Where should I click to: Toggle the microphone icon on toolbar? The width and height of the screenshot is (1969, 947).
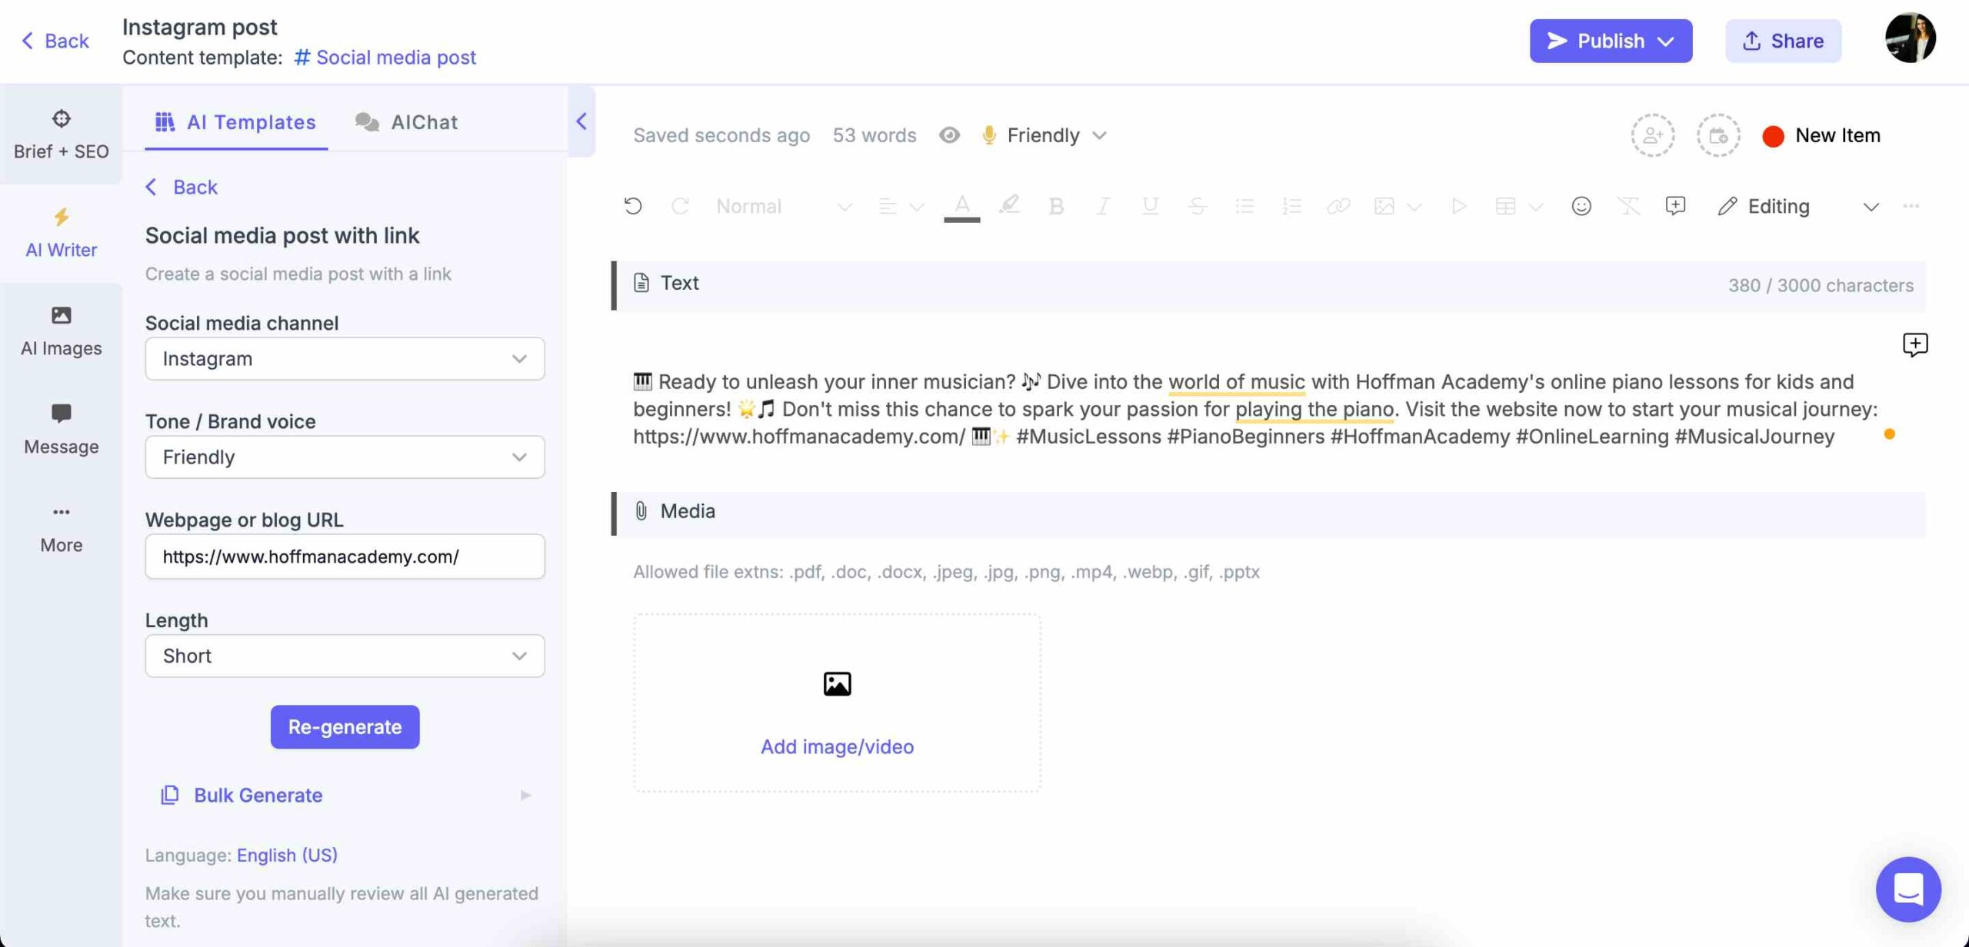coord(990,135)
